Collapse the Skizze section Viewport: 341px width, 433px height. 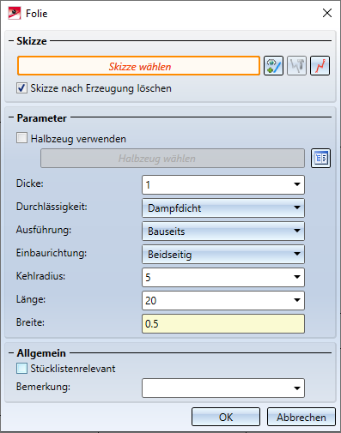click(x=11, y=41)
